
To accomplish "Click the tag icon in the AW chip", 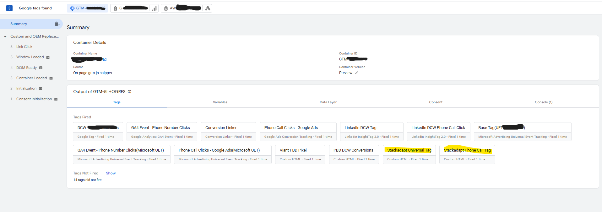I will (x=166, y=8).
